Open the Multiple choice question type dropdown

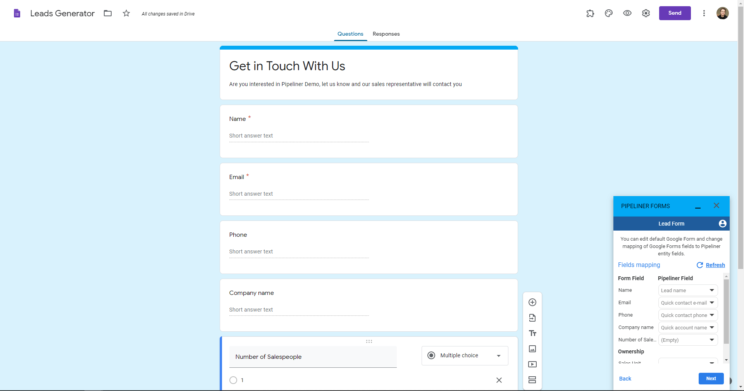pos(465,356)
